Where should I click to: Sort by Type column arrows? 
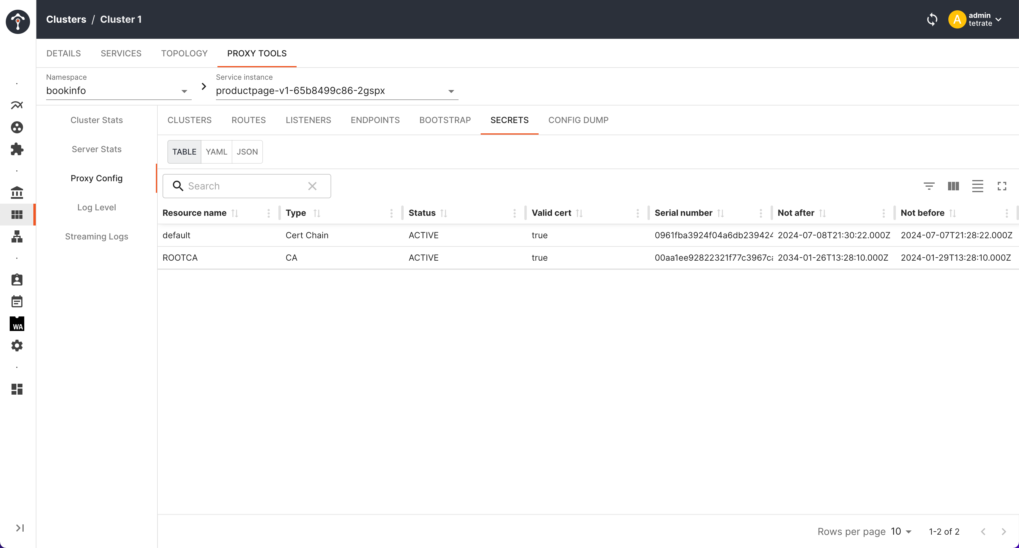click(x=317, y=213)
